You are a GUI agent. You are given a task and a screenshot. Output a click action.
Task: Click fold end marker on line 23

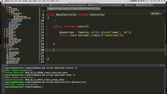click(x=47, y=59)
